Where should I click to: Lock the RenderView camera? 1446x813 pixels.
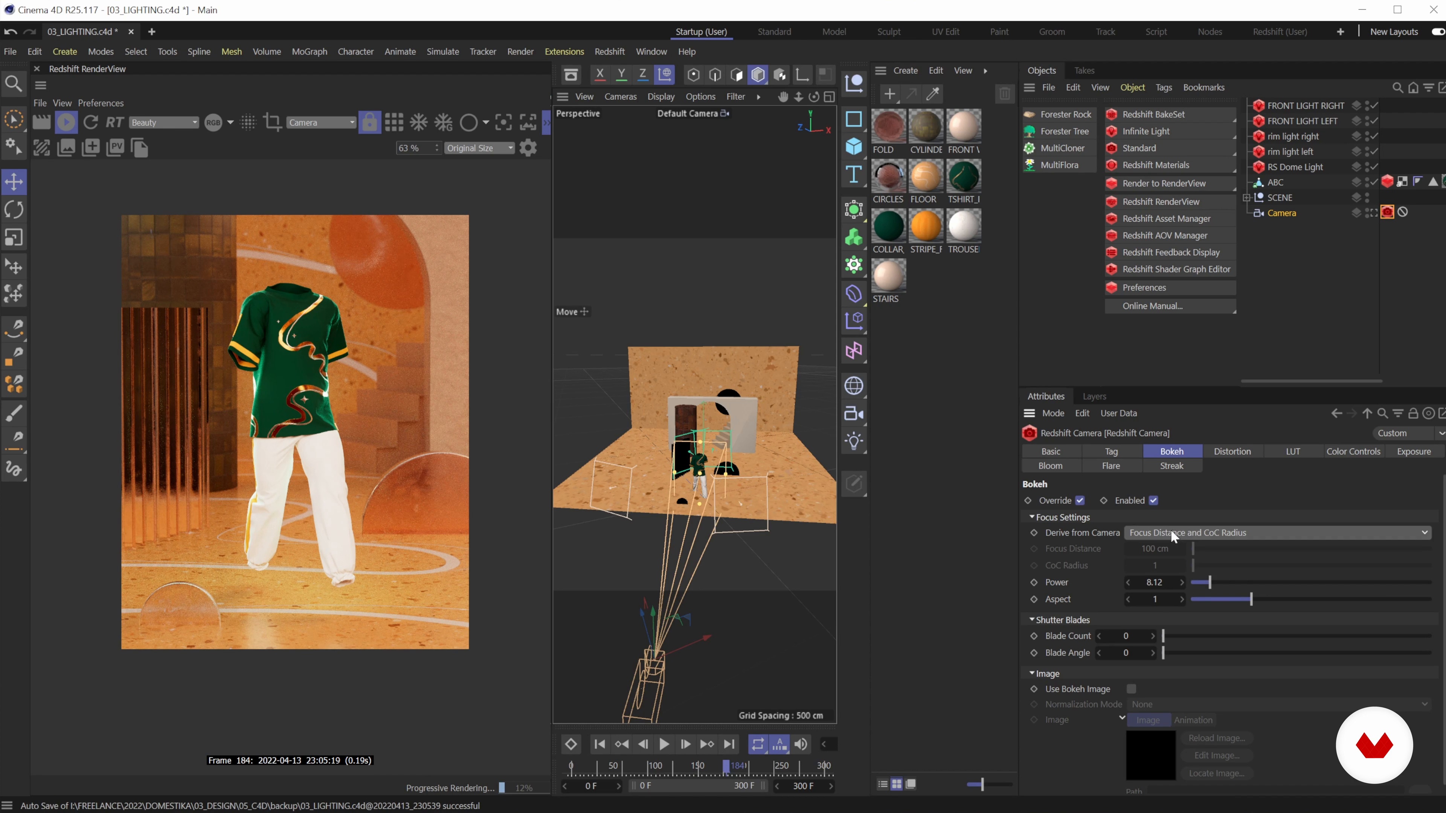370,122
